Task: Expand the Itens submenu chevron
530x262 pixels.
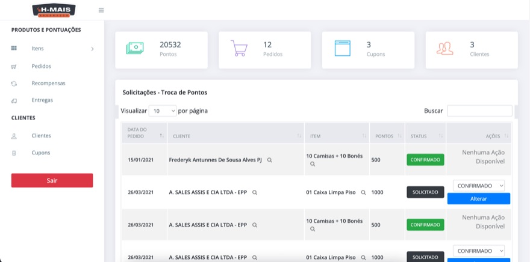Action: (92, 49)
